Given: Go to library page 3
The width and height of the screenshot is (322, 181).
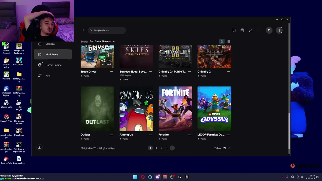Looking at the screenshot, I should point(166,148).
